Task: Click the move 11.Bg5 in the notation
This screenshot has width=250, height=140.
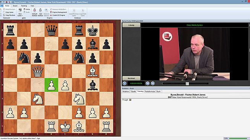Action: coord(125,100)
